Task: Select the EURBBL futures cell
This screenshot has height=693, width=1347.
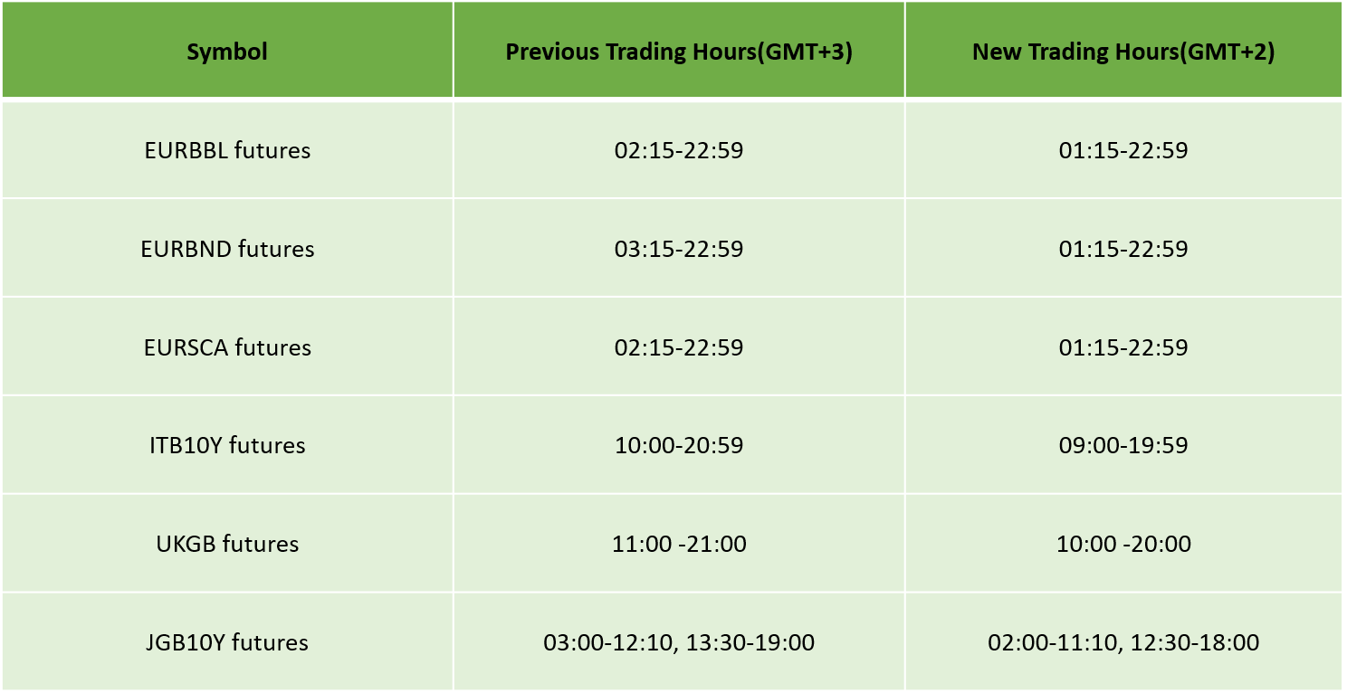Action: pos(227,150)
